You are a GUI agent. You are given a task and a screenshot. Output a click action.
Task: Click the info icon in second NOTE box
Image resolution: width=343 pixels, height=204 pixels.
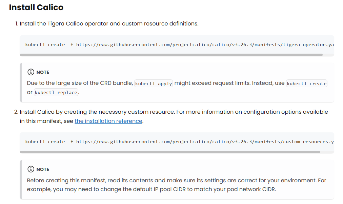[31, 169]
